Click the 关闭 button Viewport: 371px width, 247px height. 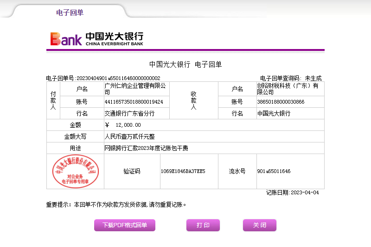pos(260,225)
